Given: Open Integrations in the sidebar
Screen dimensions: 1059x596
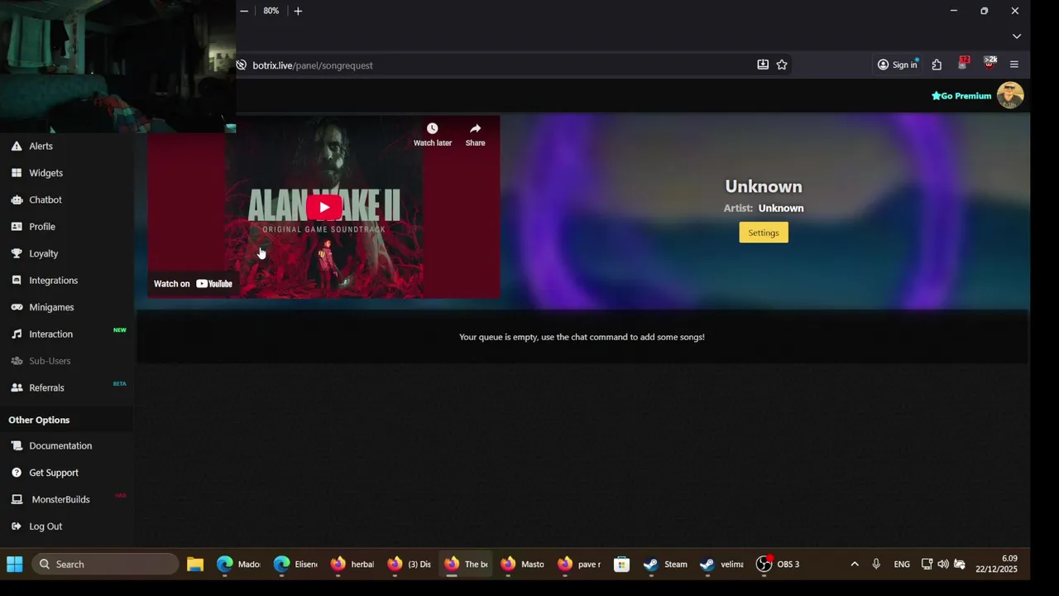Looking at the screenshot, I should coord(53,281).
